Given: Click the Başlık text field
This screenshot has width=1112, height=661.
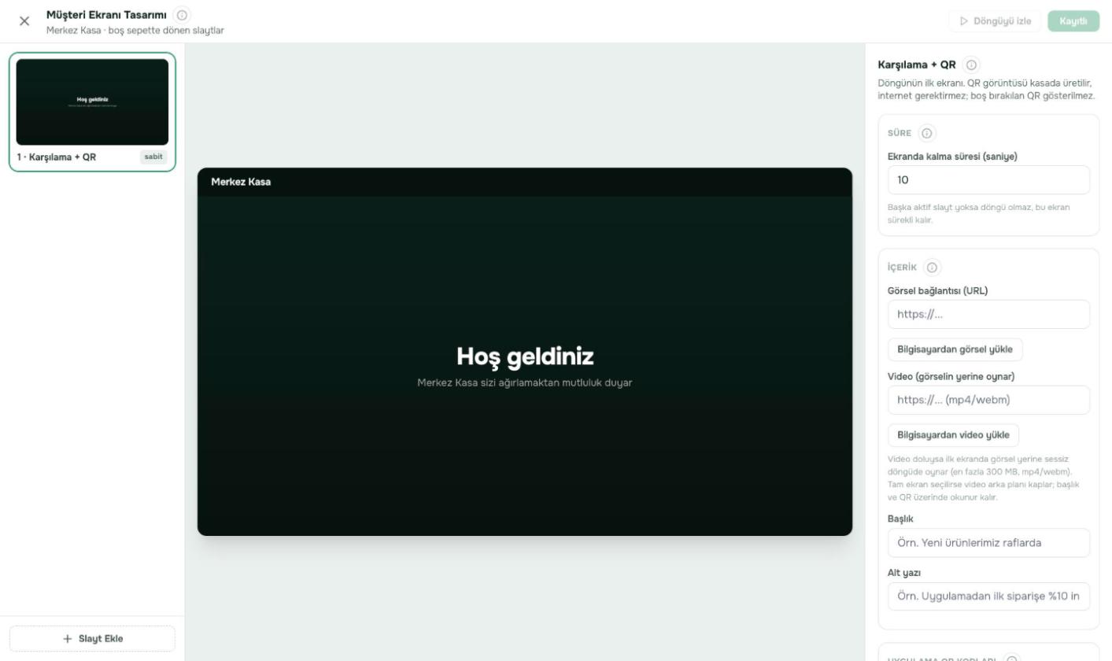Looking at the screenshot, I should 988,543.
